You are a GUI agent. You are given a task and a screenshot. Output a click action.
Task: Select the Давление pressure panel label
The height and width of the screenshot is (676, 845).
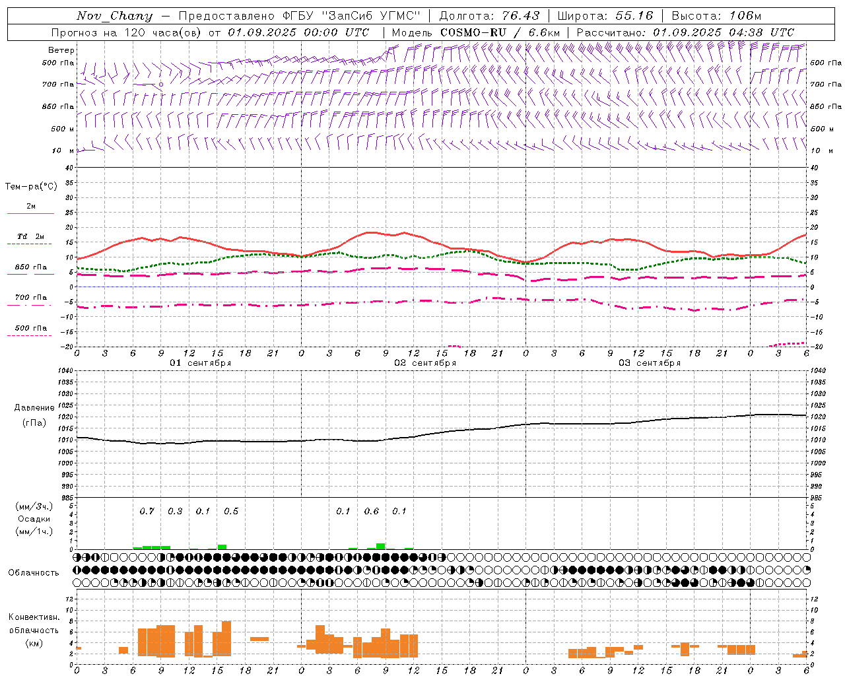coord(34,408)
